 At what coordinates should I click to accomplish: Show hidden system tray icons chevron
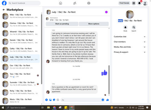click(x=127, y=108)
